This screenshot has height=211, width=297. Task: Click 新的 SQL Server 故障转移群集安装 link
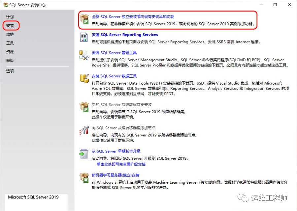pyautogui.click(x=121, y=105)
